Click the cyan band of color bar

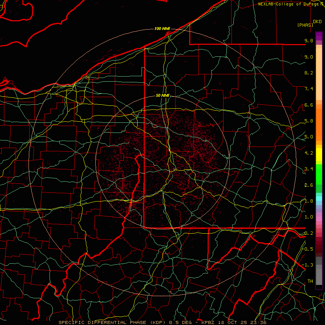319,198
